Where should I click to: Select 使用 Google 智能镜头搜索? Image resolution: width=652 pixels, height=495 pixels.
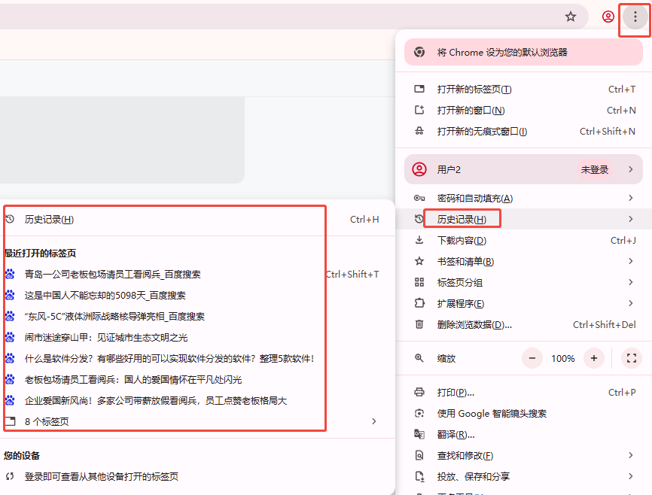click(492, 414)
